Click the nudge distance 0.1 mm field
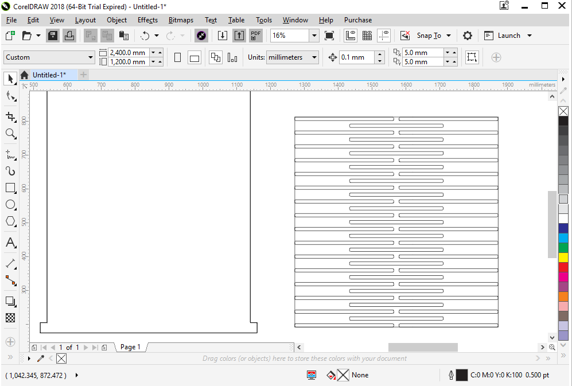Screen dimensions: 572x386 [x=357, y=57]
